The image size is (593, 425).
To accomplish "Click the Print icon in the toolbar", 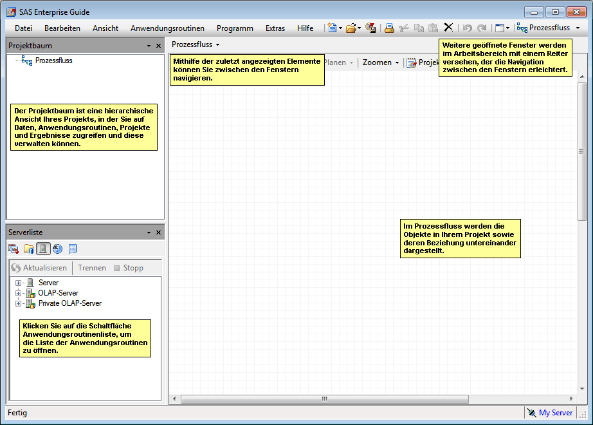I will [388, 28].
